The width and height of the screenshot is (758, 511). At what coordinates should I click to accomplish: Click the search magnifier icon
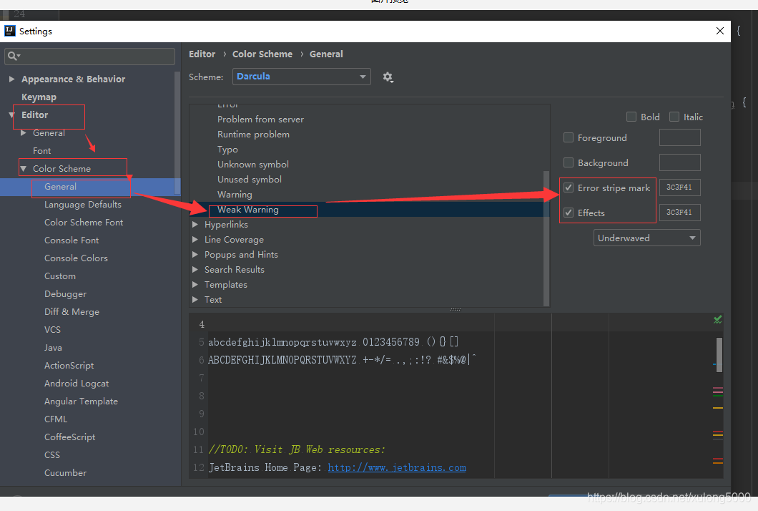(x=13, y=56)
